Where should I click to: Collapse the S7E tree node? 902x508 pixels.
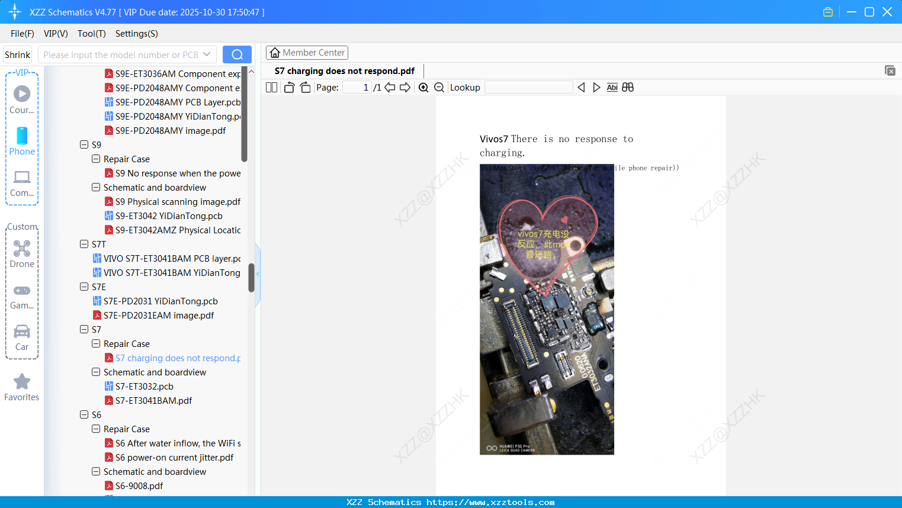pyautogui.click(x=84, y=287)
